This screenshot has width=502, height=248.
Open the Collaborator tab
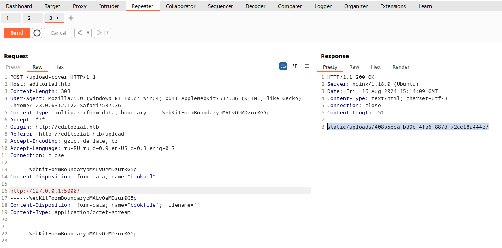[x=180, y=6]
